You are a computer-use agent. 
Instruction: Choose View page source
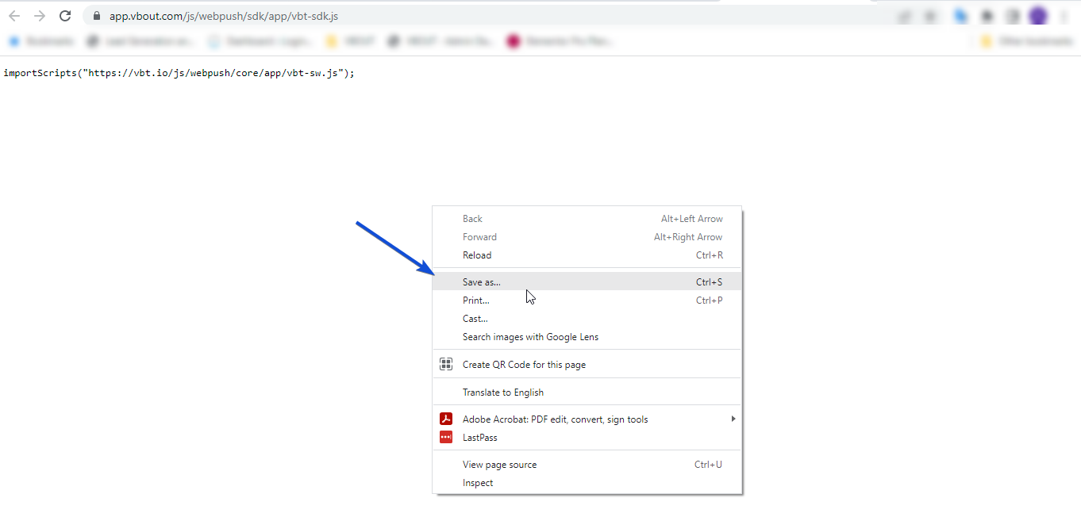587,465
